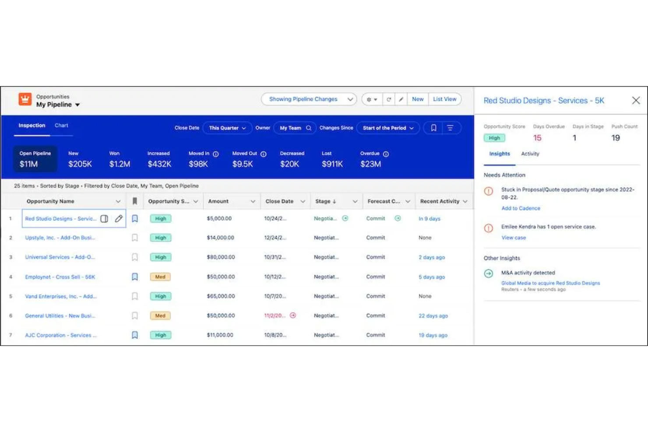Expand the Forecast Category column menu
Viewport: 648px width, 432px height.
[407, 201]
